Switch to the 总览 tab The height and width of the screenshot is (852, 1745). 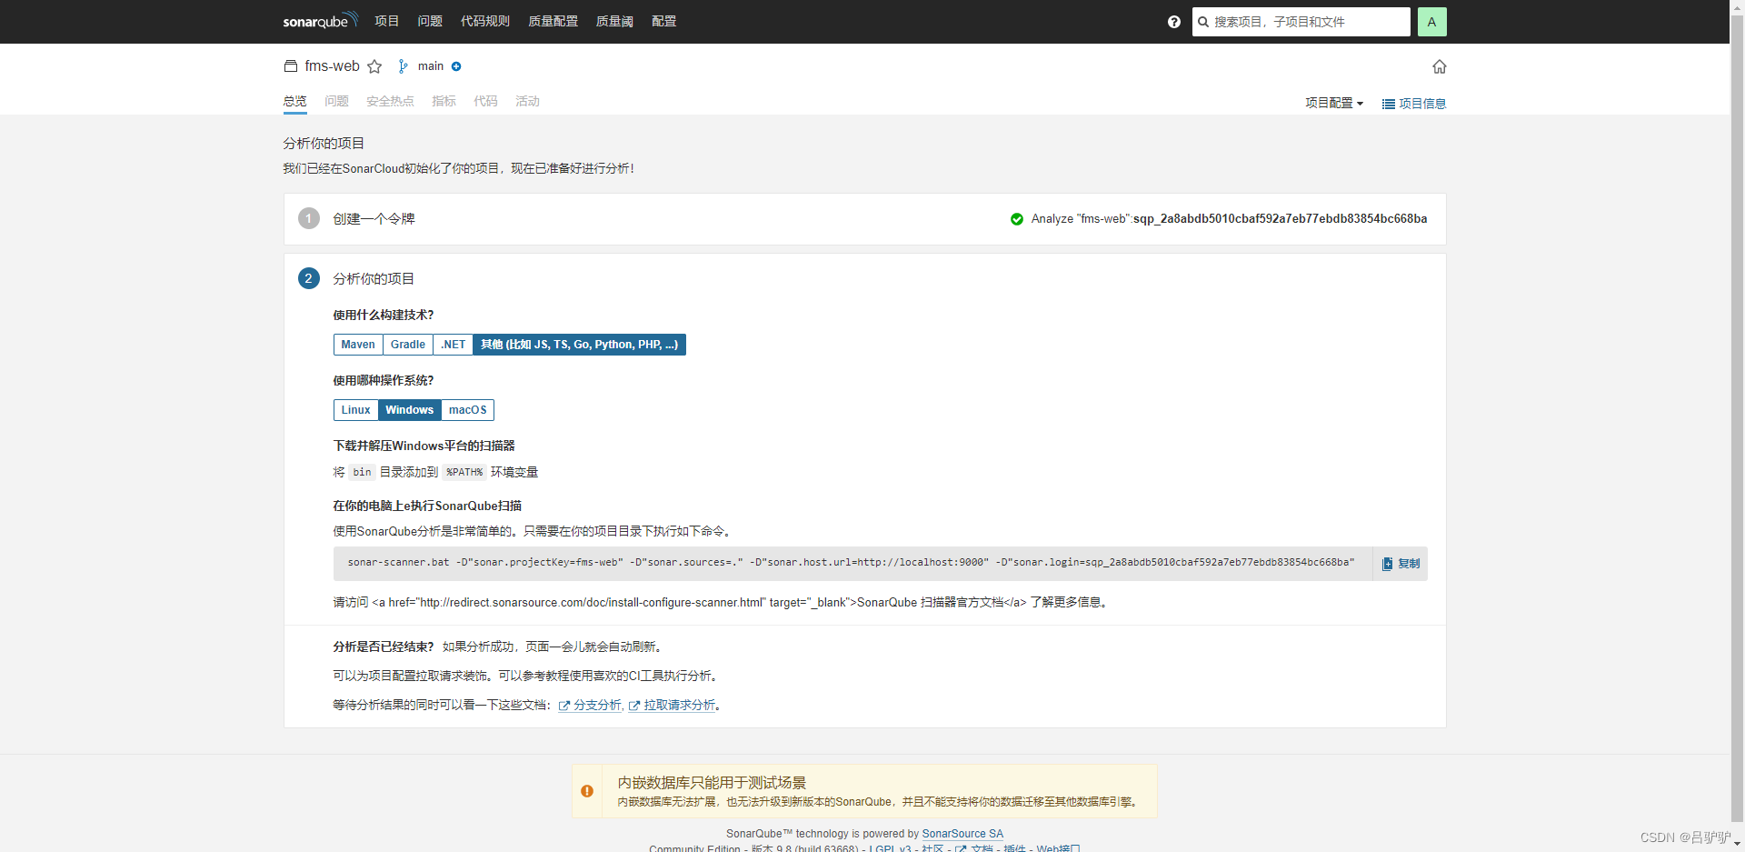point(294,101)
